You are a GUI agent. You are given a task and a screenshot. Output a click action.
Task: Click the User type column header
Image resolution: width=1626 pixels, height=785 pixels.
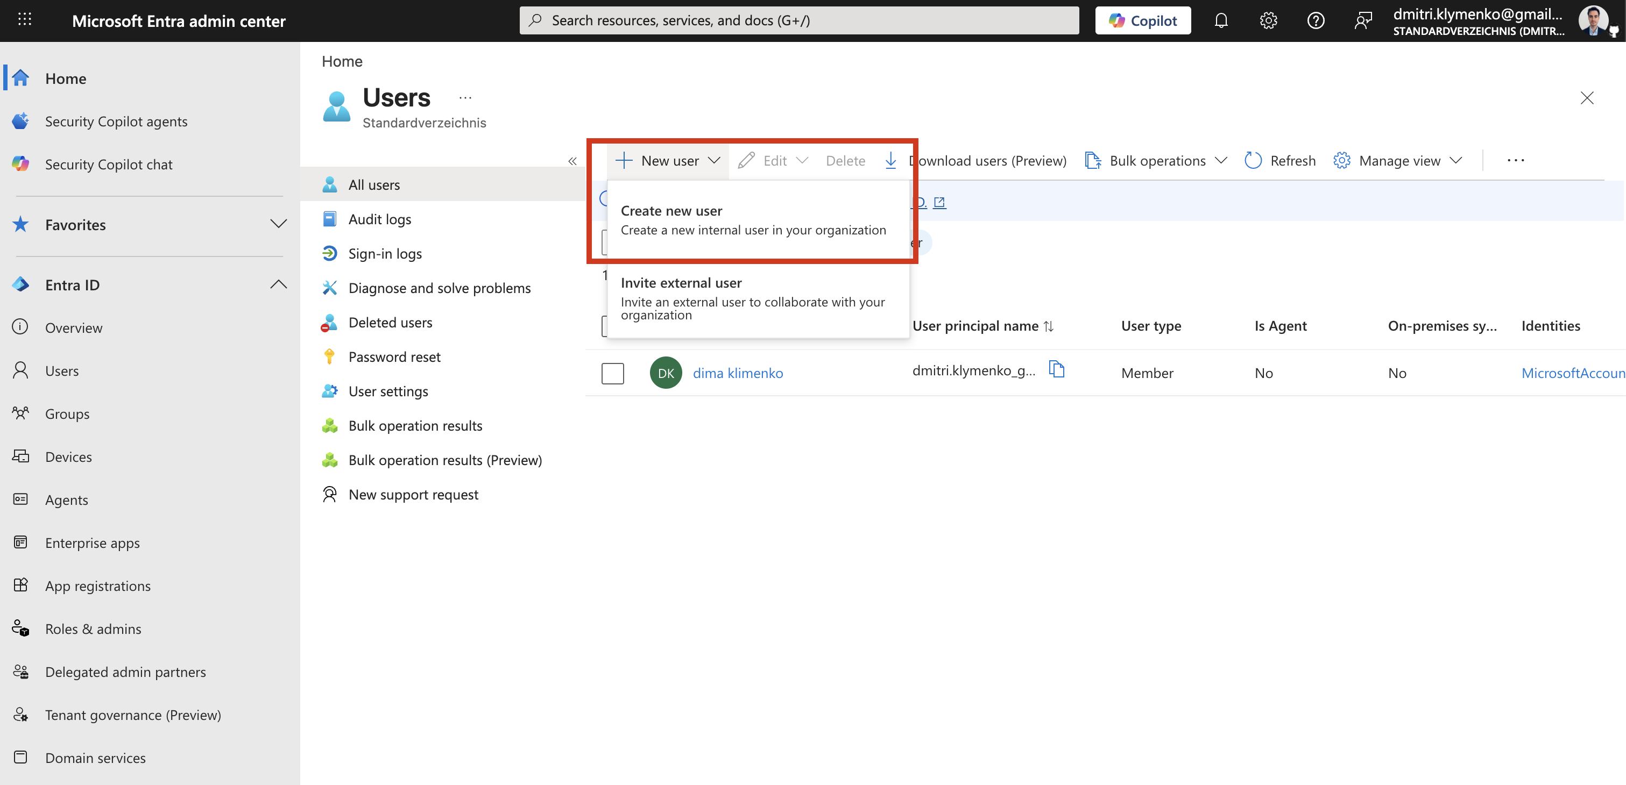click(x=1151, y=325)
